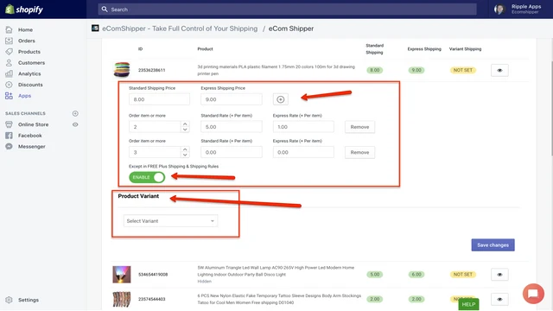
Task: Open Settings gear in sidebar
Action: pyautogui.click(x=10, y=300)
